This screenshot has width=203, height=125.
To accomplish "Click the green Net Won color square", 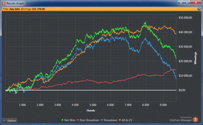I will [63, 120].
